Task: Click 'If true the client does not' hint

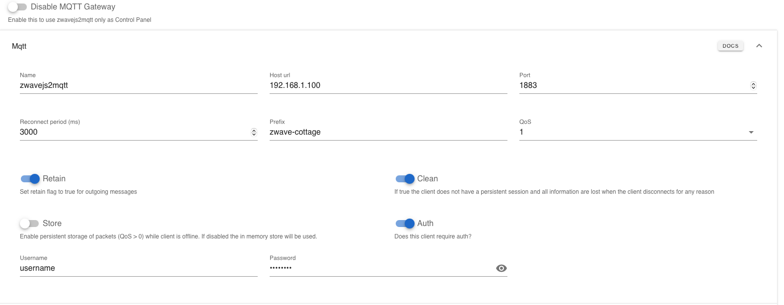Action: pyautogui.click(x=554, y=192)
